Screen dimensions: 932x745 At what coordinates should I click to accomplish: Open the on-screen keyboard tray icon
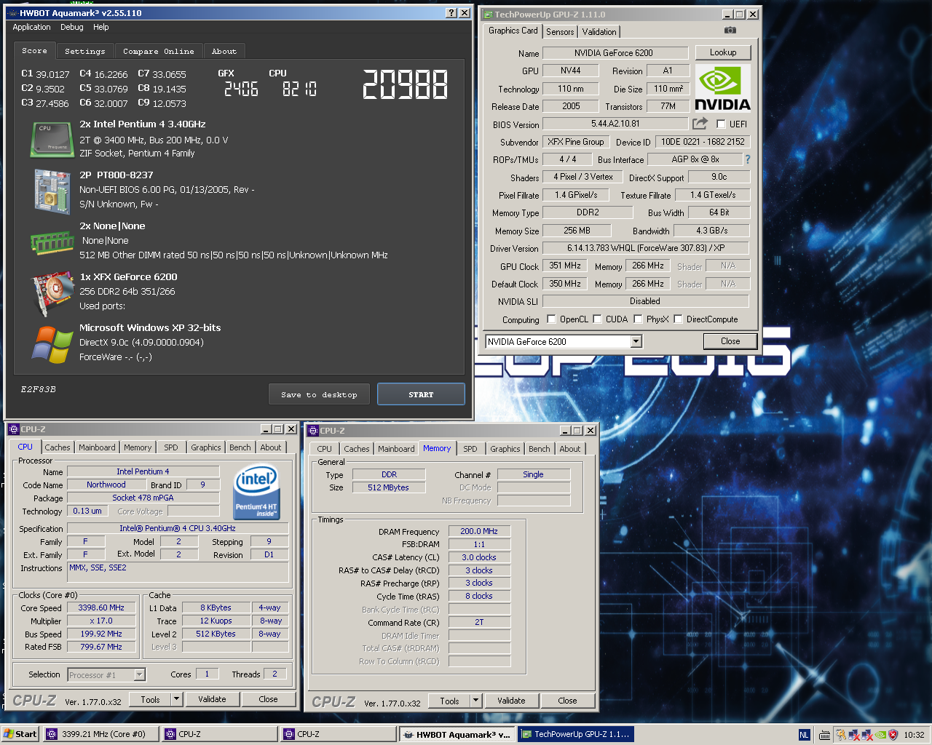824,735
